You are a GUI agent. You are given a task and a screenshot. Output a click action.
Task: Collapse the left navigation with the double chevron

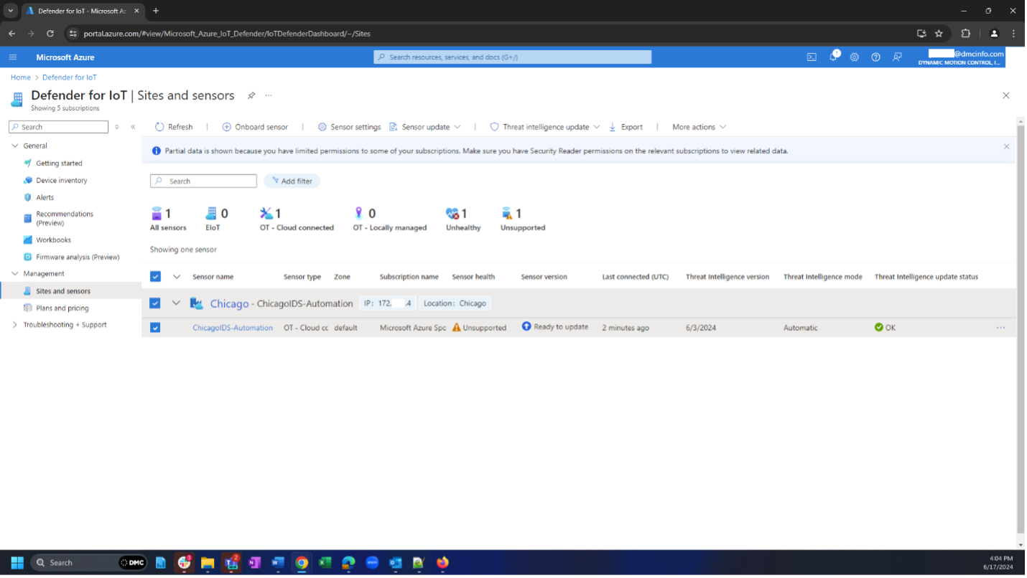pyautogui.click(x=133, y=127)
